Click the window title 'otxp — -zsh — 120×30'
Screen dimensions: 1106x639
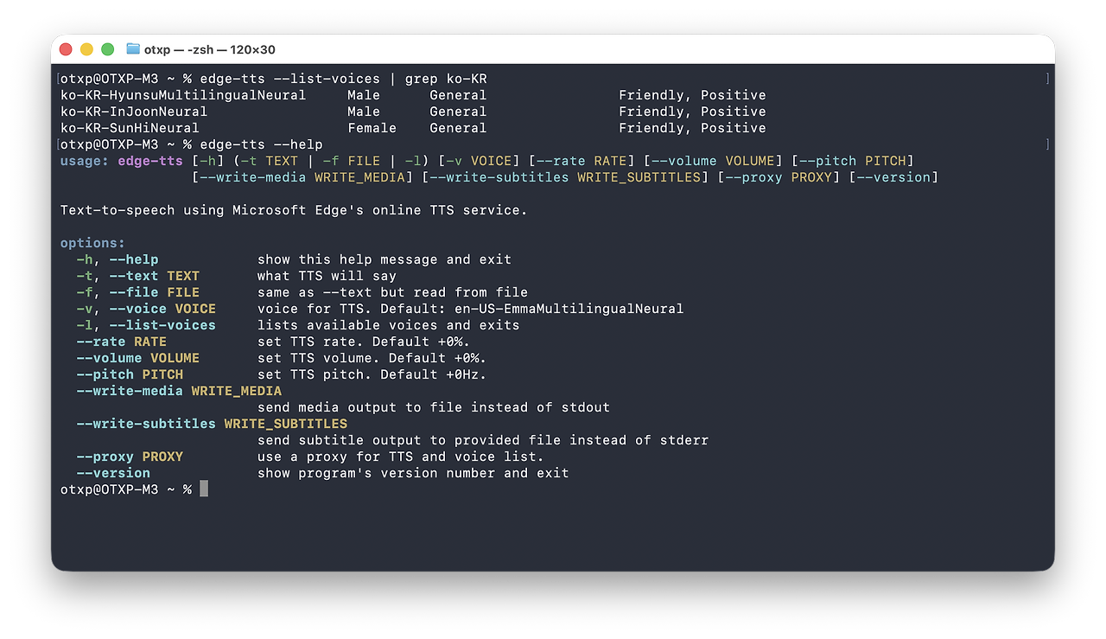pyautogui.click(x=210, y=49)
